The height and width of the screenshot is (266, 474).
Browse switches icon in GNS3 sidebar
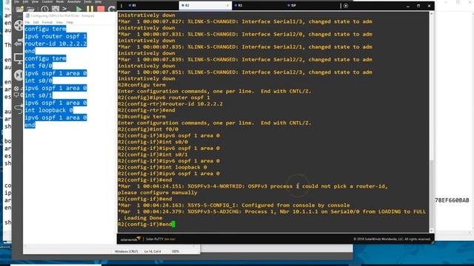19,42
